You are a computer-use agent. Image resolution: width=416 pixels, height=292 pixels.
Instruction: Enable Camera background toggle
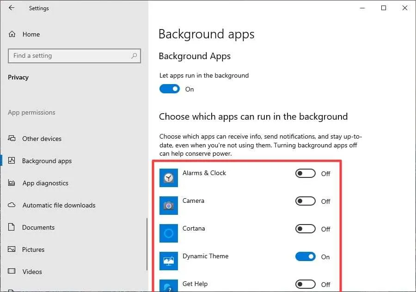tap(306, 201)
